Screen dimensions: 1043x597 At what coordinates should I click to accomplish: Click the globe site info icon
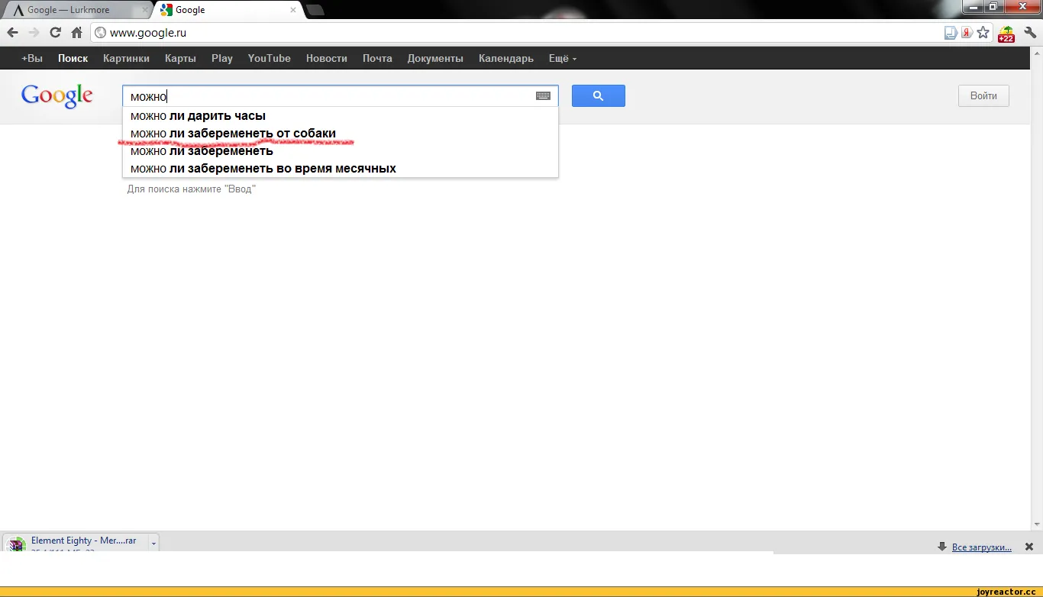click(101, 33)
